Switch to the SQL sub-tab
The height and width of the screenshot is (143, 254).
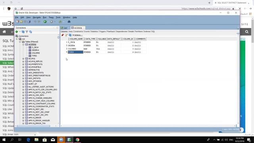pyautogui.click(x=153, y=31)
